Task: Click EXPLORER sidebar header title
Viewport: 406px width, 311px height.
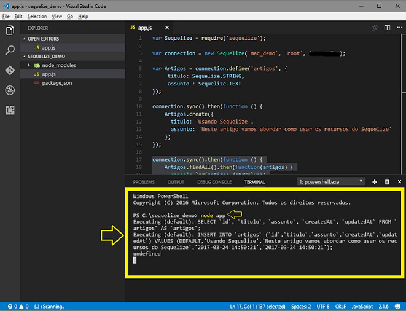Action: click(x=38, y=28)
